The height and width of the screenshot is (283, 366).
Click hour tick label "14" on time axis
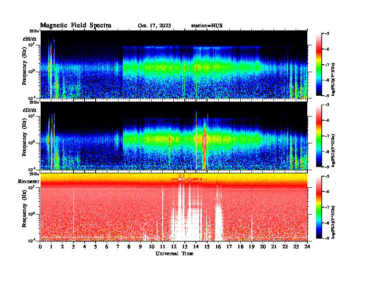(x=196, y=247)
